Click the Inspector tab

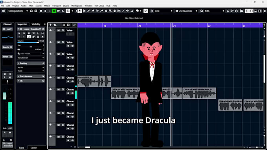pyautogui.click(x=22, y=24)
